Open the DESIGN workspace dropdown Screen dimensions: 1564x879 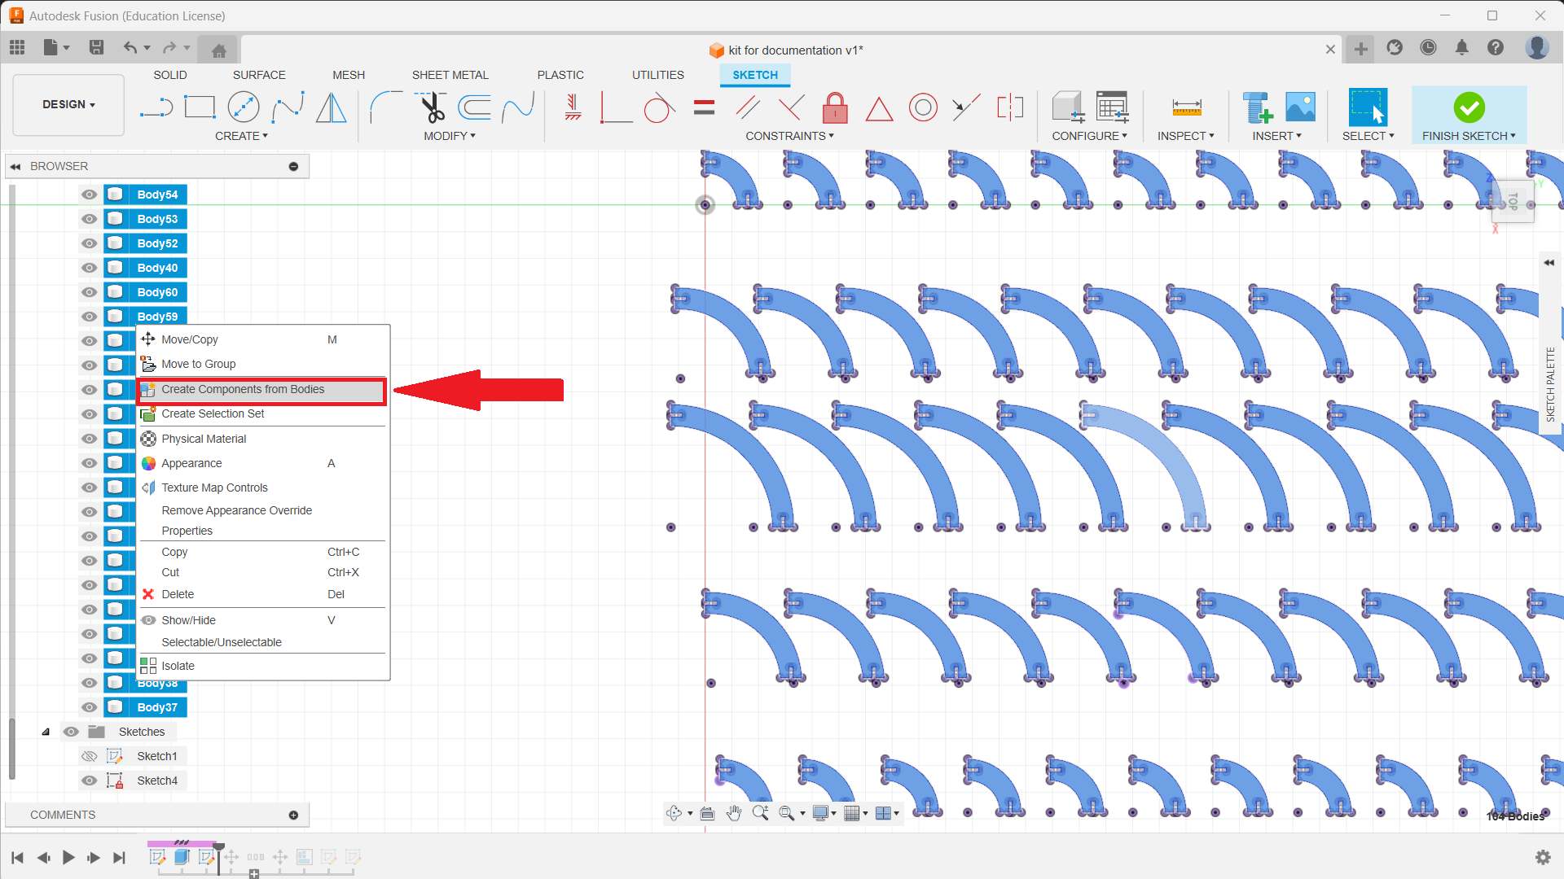coord(68,105)
